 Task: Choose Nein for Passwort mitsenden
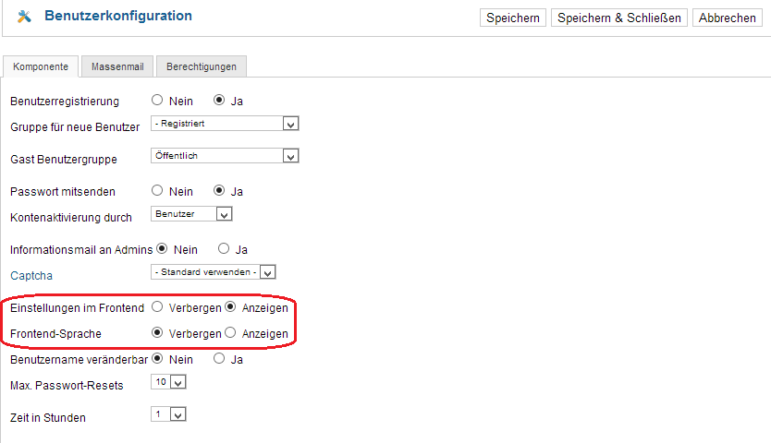pos(157,190)
